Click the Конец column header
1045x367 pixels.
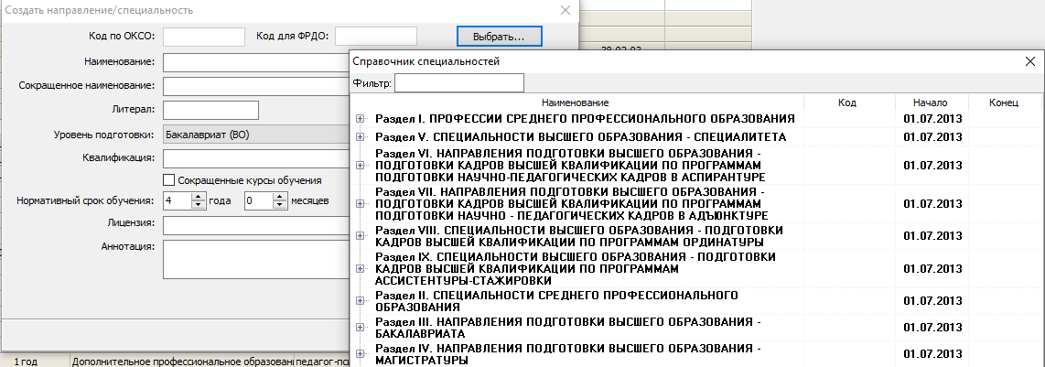tap(1003, 103)
